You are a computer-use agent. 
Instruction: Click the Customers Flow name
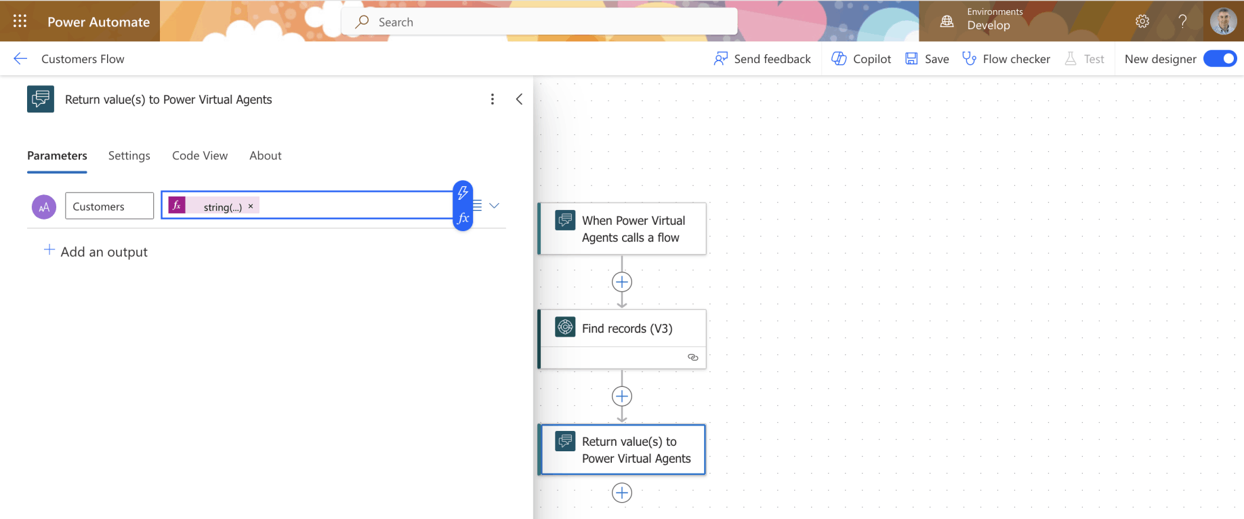click(x=83, y=59)
